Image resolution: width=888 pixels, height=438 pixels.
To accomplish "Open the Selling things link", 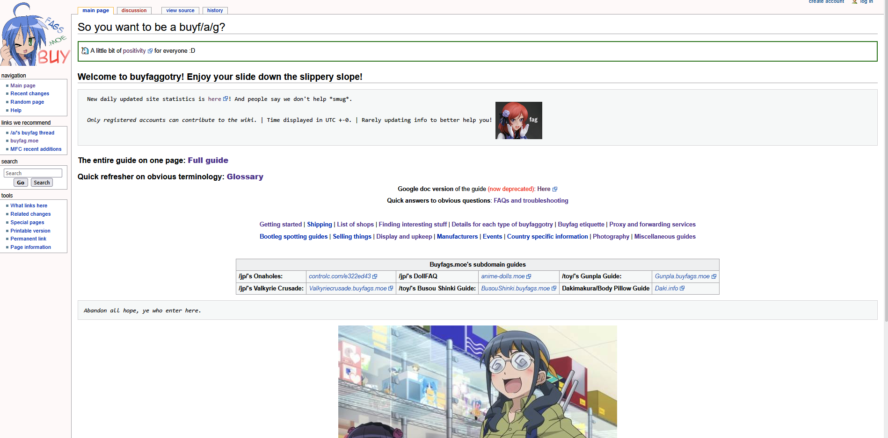I will click(x=352, y=237).
